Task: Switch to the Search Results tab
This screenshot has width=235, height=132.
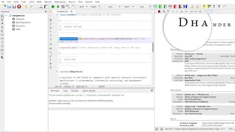Action: point(89,91)
